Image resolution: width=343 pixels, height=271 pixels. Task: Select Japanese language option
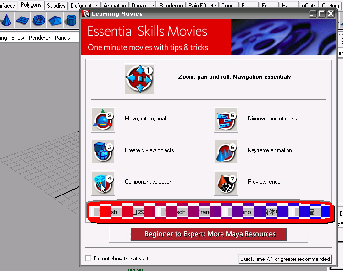pyautogui.click(x=141, y=212)
